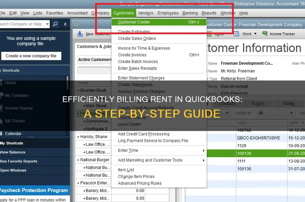The image size is (305, 202).
Task: Click My Shortcuts section header
Action: tap(35, 143)
